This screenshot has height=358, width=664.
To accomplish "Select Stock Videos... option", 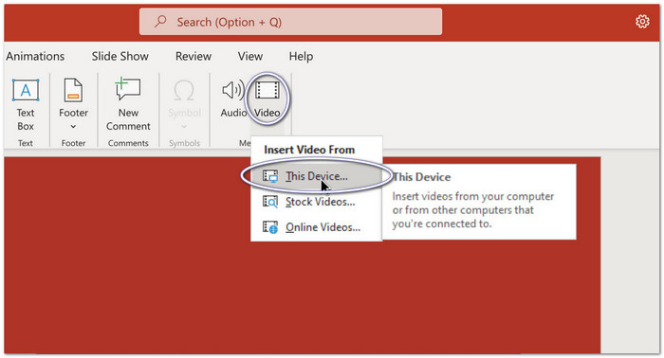I will click(x=316, y=202).
